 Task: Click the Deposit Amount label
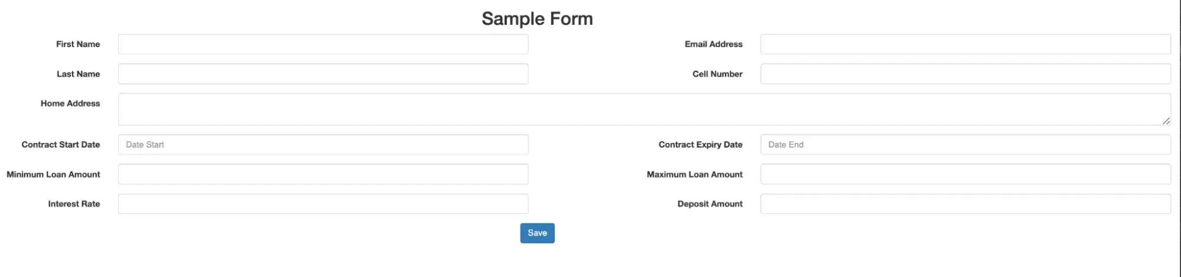point(710,204)
